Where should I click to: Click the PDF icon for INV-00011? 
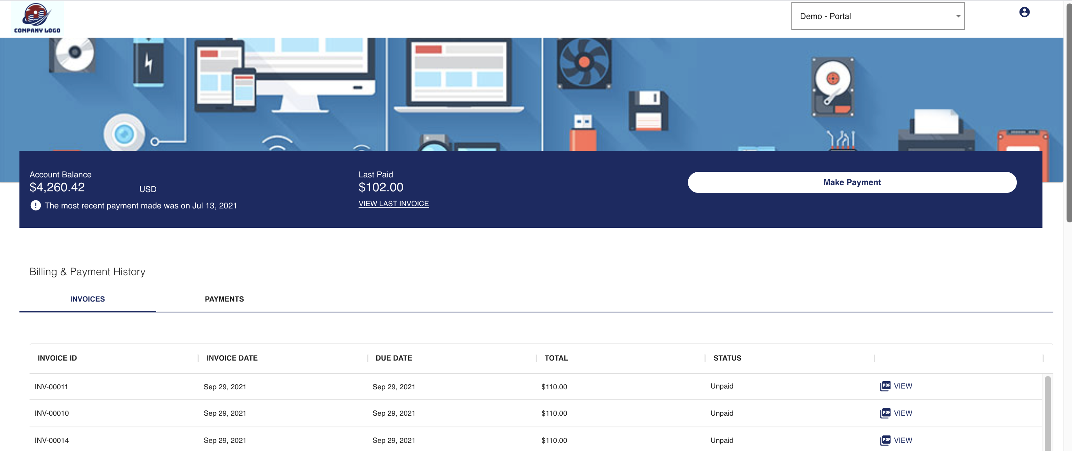coord(885,386)
